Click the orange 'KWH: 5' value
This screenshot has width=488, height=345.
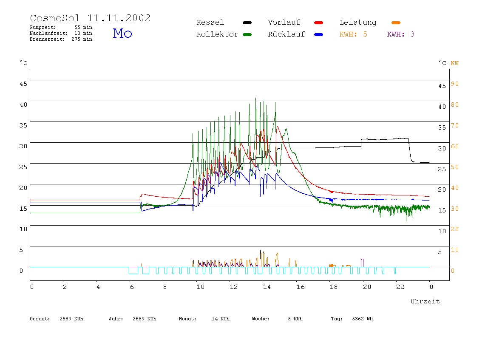pos(353,34)
